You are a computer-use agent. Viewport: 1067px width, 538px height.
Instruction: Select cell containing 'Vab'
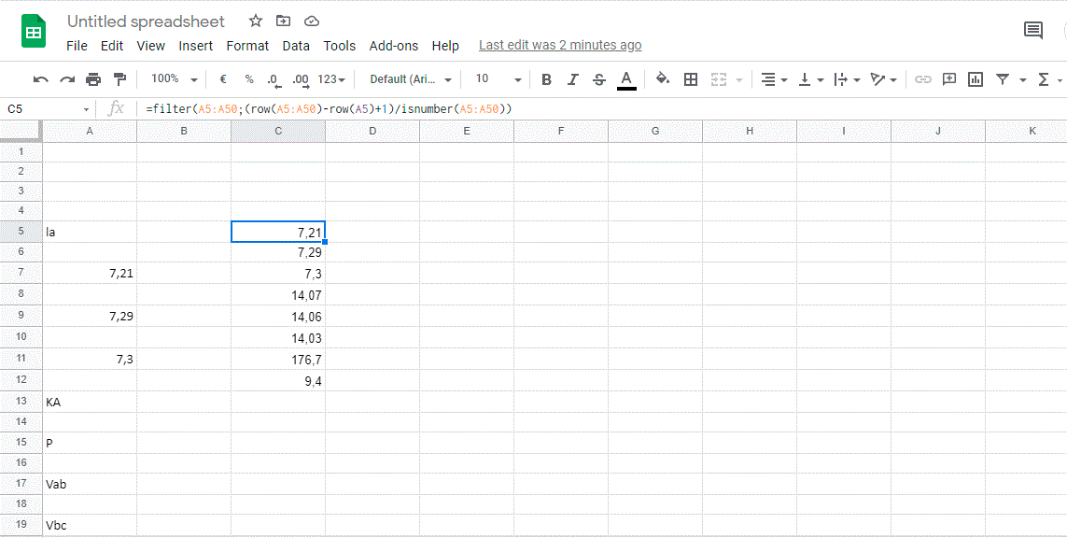click(90, 484)
